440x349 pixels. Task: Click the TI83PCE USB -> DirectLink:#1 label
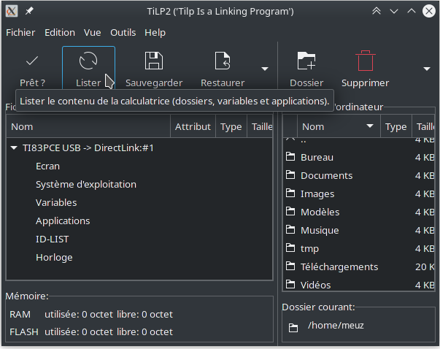88,147
